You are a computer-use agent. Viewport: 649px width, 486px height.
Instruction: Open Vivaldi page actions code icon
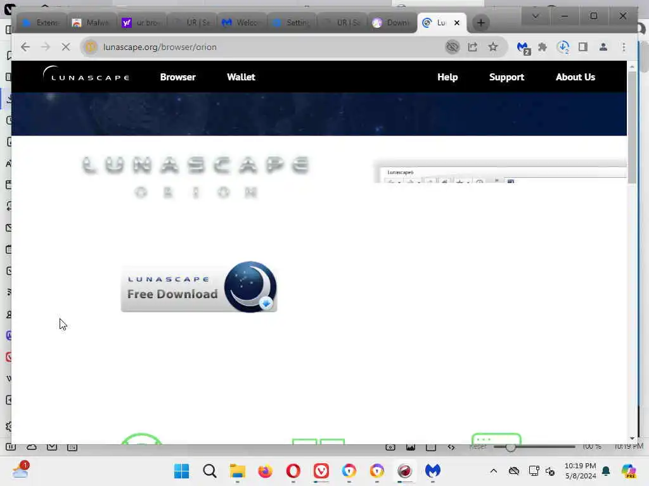click(x=451, y=447)
